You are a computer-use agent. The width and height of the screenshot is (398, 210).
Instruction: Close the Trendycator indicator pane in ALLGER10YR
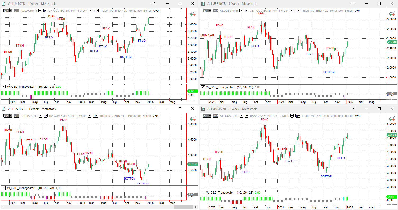pyautogui.click(x=203, y=87)
